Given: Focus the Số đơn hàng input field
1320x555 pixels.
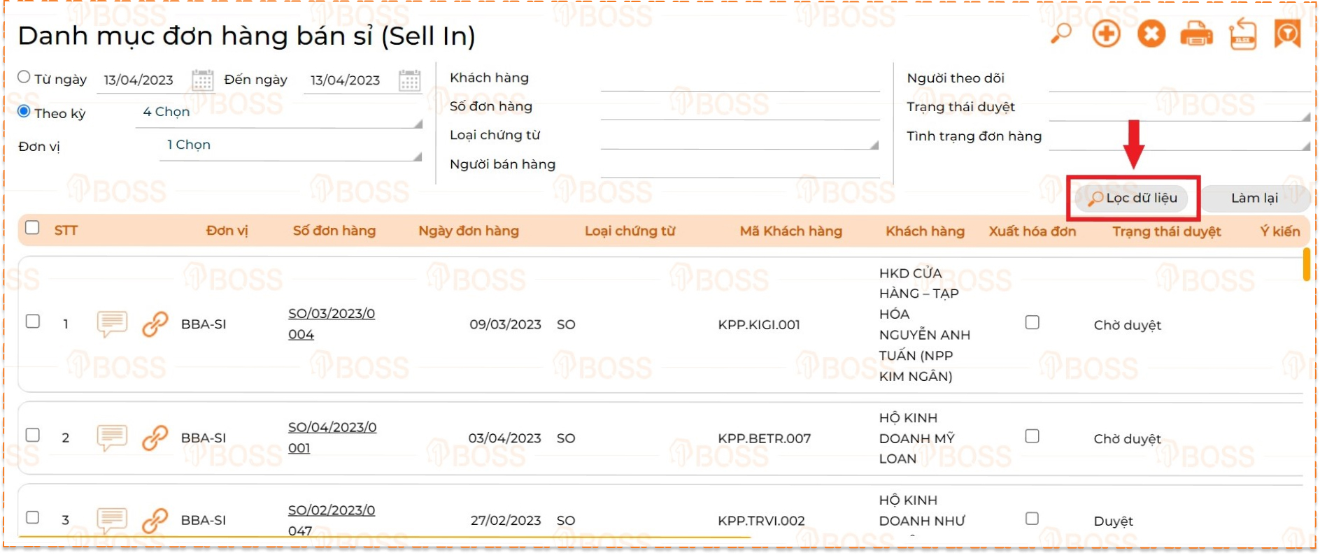Looking at the screenshot, I should pos(740,107).
